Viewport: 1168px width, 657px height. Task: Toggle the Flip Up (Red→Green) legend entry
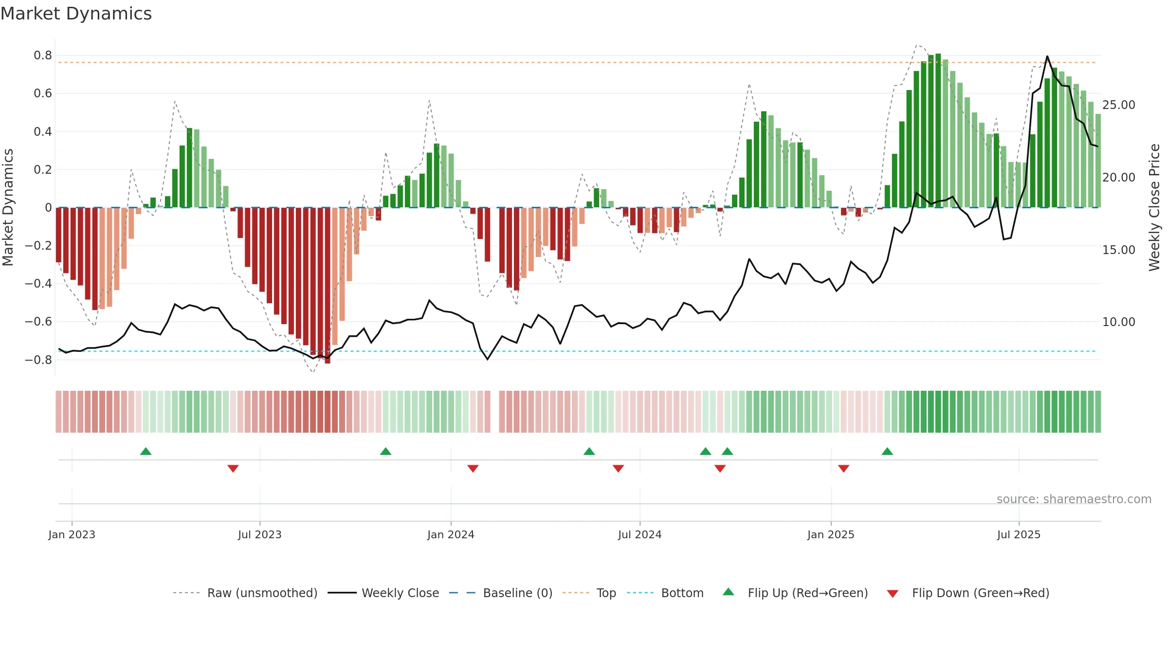(x=795, y=593)
